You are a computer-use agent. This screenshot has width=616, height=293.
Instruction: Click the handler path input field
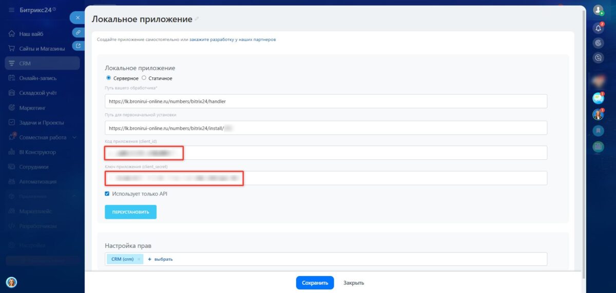pyautogui.click(x=326, y=101)
